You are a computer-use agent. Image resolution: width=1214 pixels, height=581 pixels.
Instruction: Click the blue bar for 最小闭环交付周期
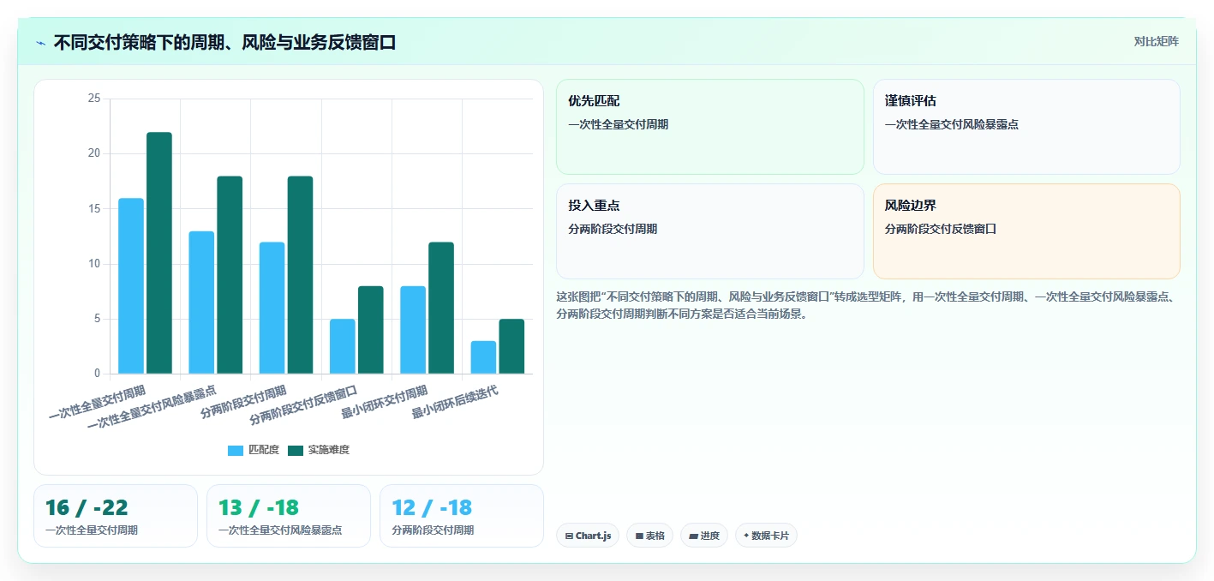point(413,330)
